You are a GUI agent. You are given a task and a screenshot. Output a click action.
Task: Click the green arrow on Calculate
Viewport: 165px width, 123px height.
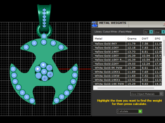click(x=140, y=111)
